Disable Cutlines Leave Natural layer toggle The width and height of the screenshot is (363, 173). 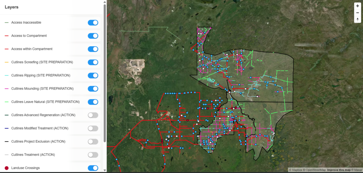pyautogui.click(x=93, y=102)
